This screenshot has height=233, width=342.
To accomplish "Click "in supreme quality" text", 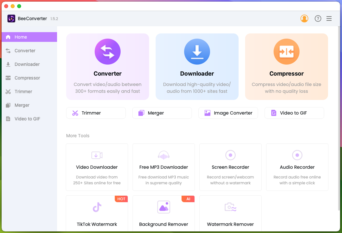I will click(x=164, y=183).
